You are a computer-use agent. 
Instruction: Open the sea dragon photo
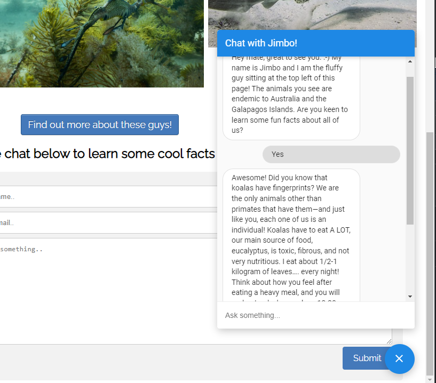click(x=101, y=43)
